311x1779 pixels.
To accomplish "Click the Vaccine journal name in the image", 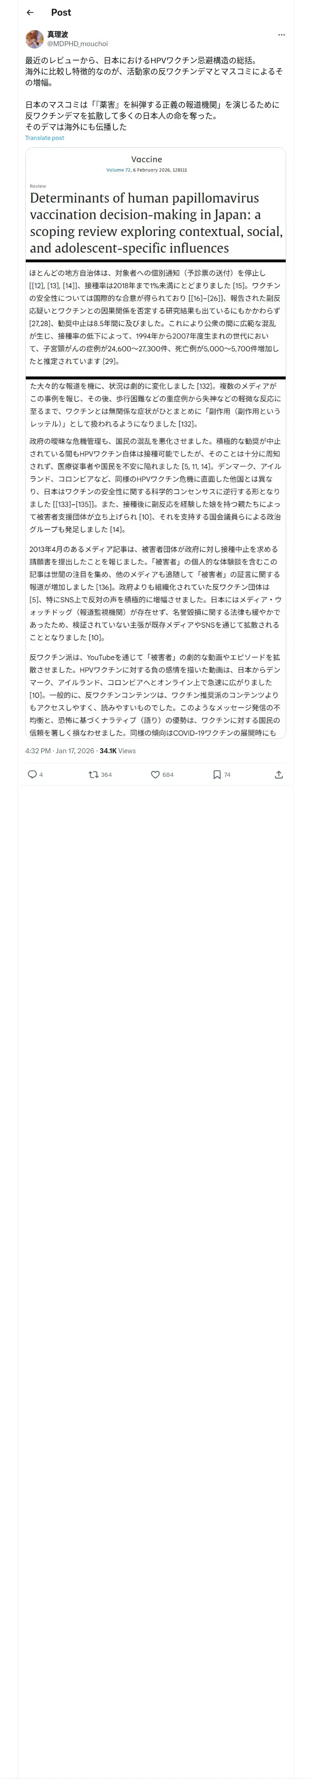I will [x=146, y=159].
